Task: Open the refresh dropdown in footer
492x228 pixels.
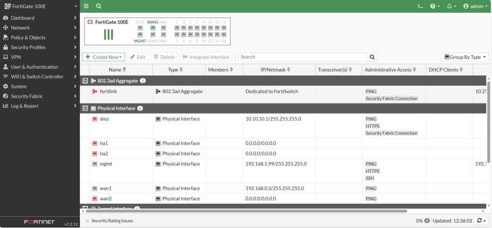Action: tap(482, 221)
